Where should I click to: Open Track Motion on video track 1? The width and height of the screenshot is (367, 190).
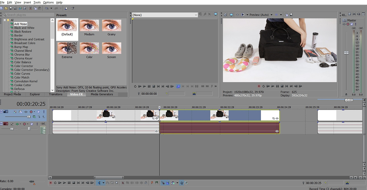pyautogui.click(x=20, y=112)
